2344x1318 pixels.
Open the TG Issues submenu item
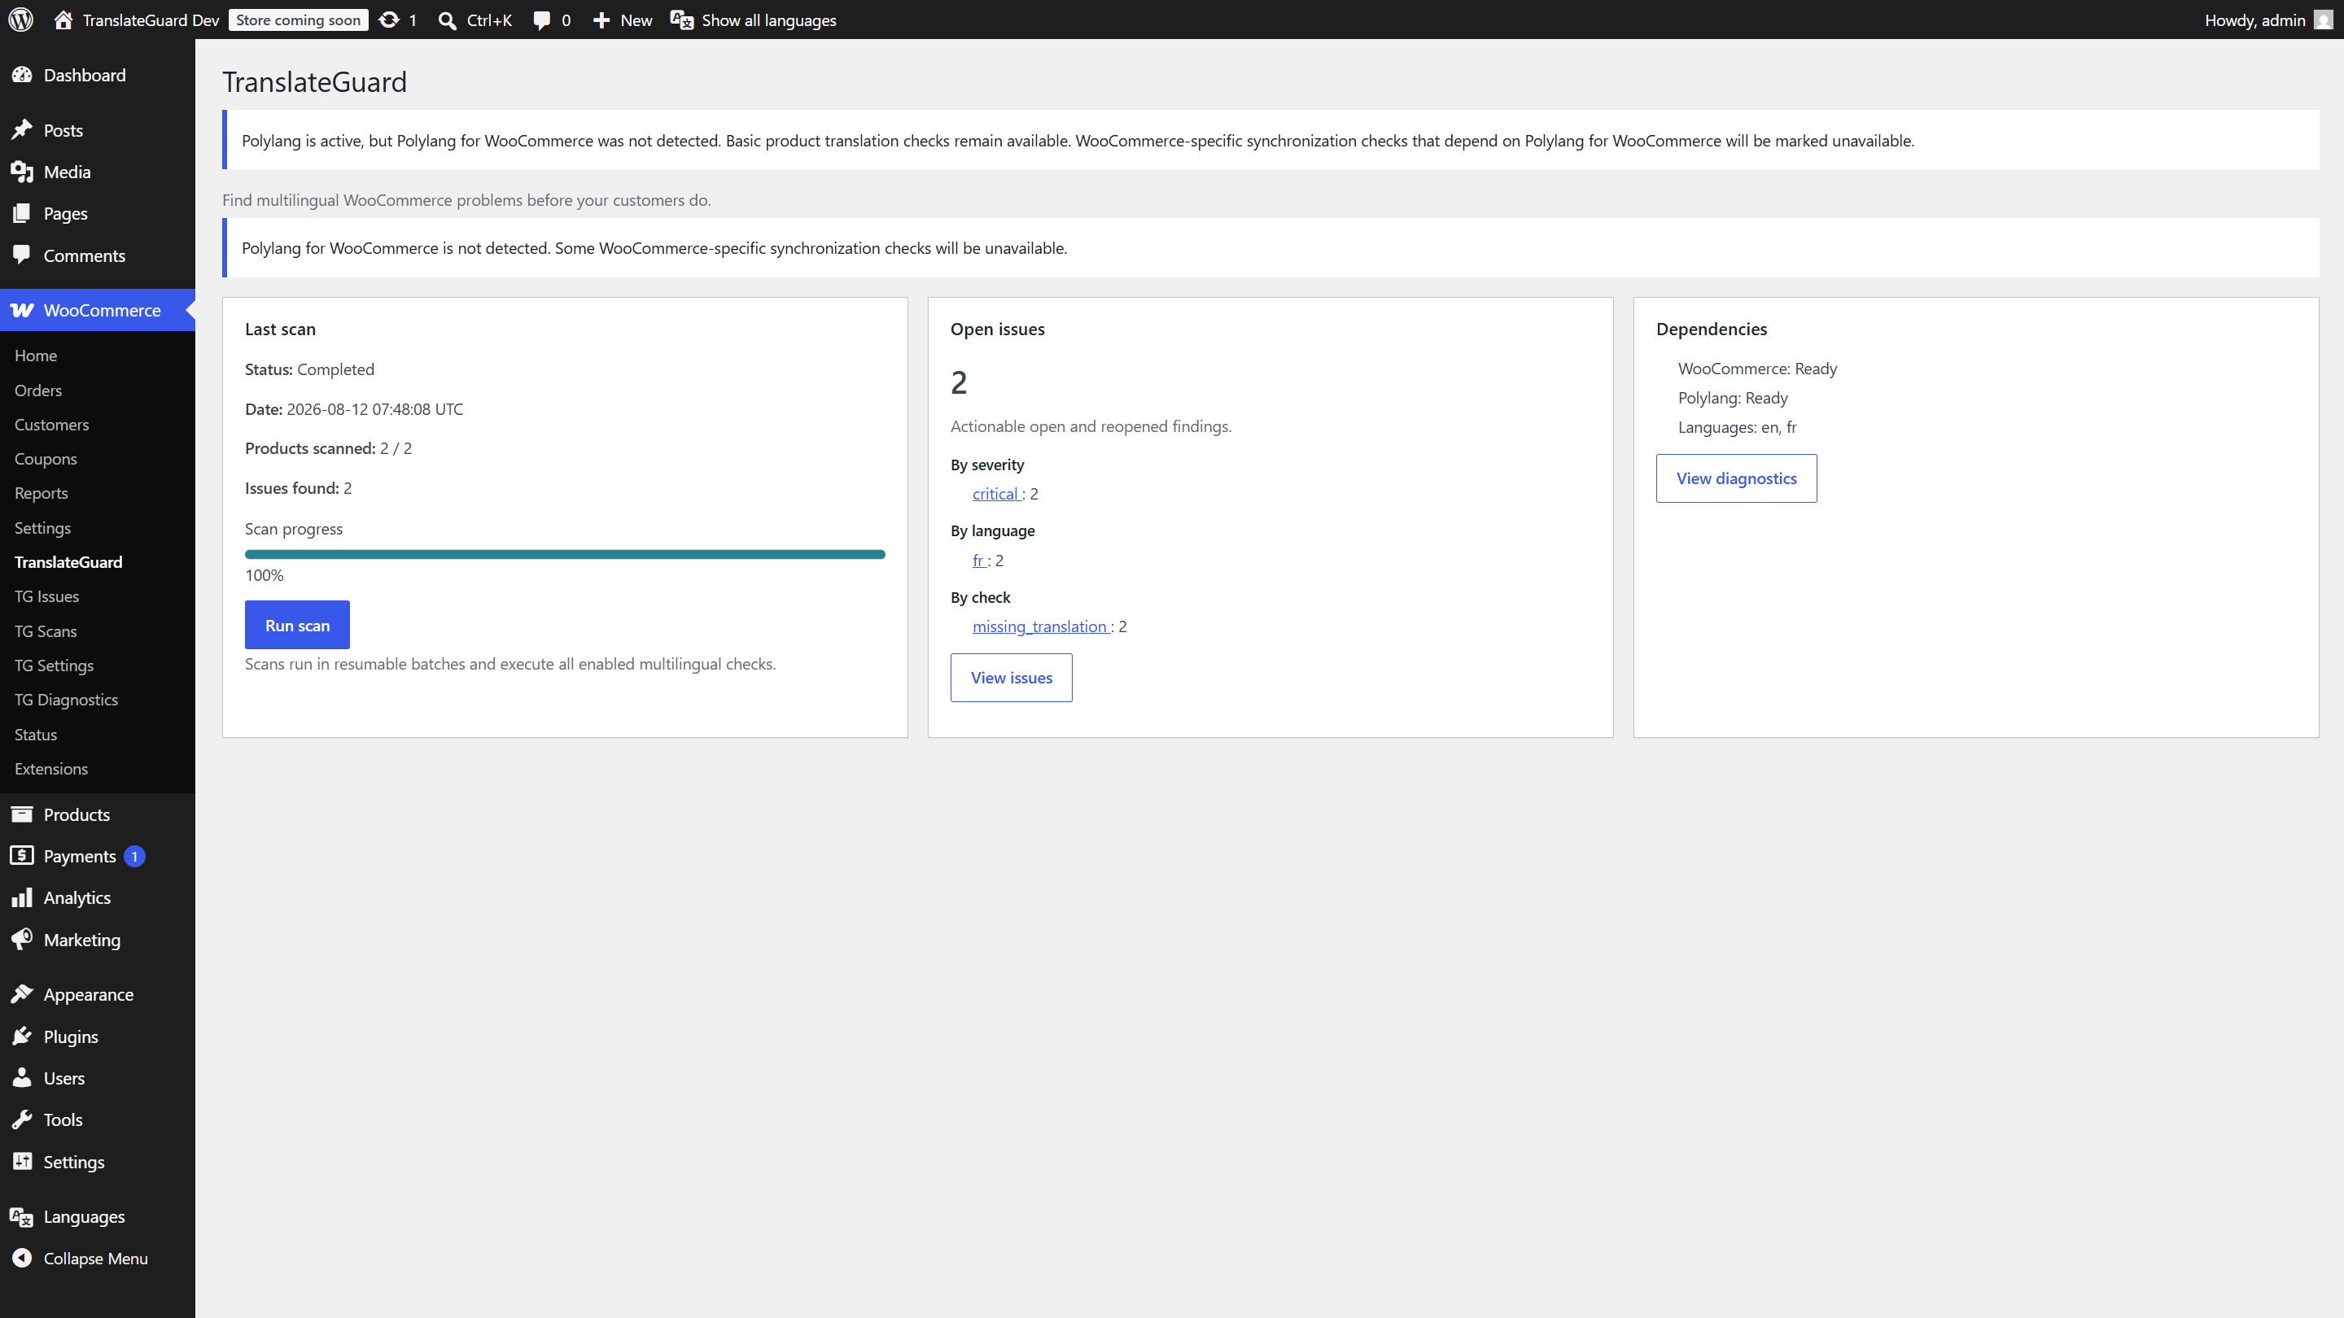click(46, 596)
